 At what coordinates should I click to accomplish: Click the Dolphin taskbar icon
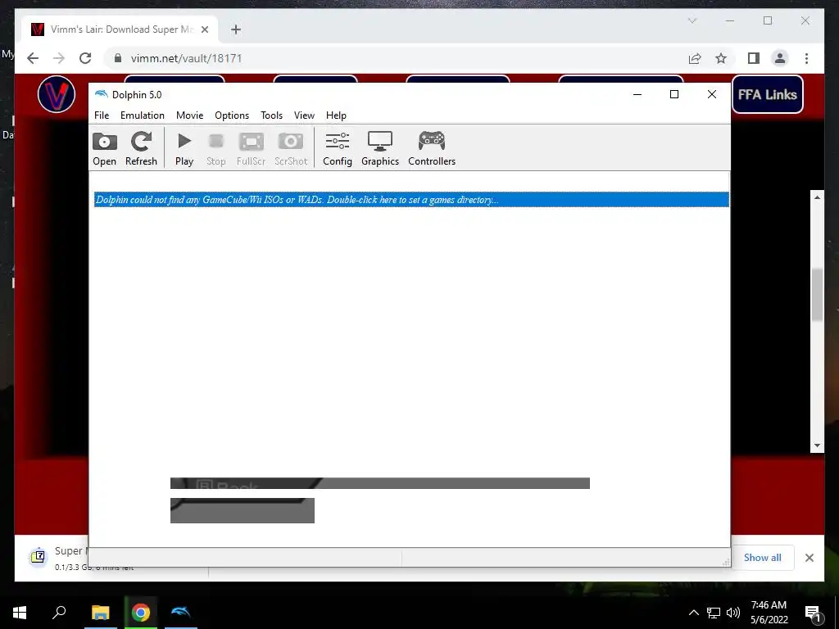tap(180, 613)
